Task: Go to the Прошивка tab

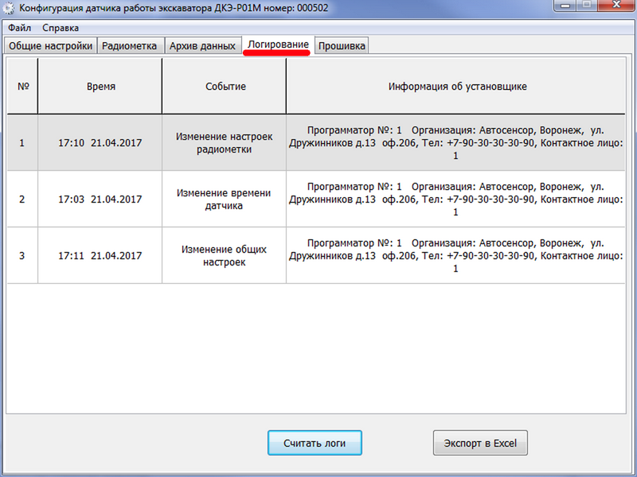Action: click(x=342, y=46)
